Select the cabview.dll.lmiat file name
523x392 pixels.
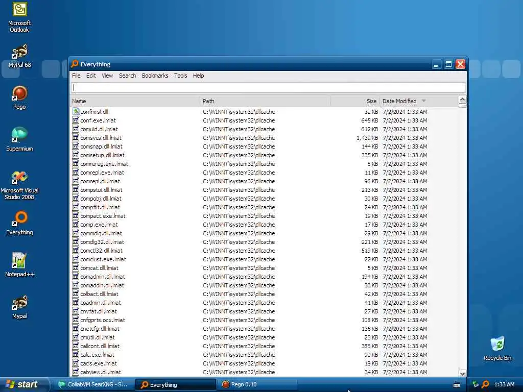[x=101, y=372]
